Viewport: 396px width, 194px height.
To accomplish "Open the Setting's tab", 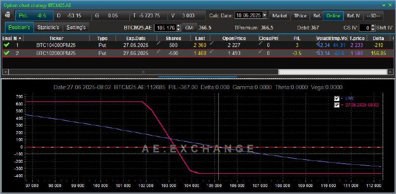I will [76, 27].
